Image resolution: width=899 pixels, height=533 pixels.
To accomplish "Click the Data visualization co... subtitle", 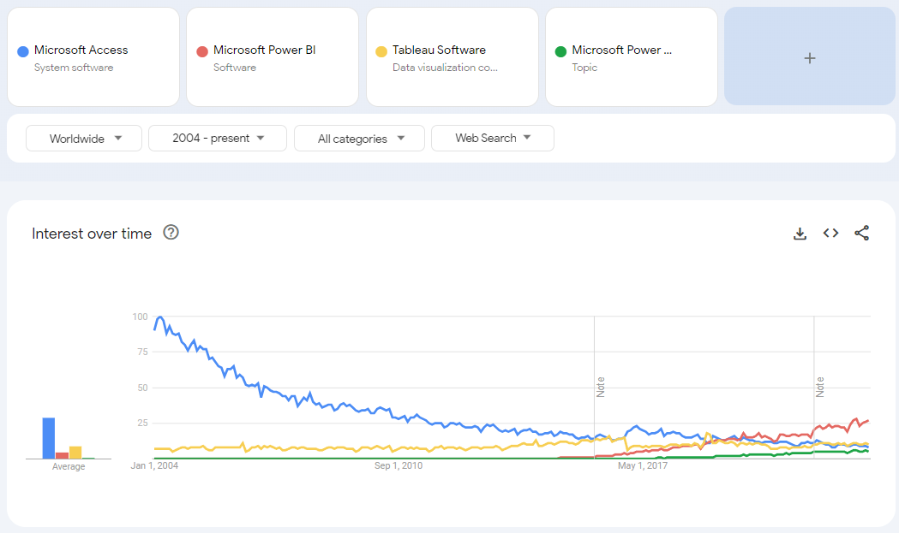I will click(x=445, y=68).
